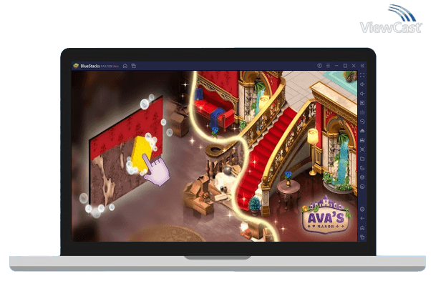Open the BlueStacks home icon in title bar
This screenshot has width=431, height=296.
point(125,66)
